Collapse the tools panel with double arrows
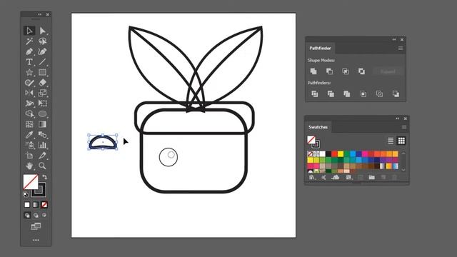 tap(40, 14)
